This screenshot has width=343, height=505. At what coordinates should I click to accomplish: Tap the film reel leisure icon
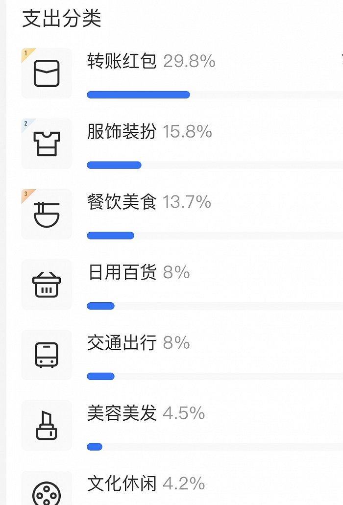tap(47, 491)
